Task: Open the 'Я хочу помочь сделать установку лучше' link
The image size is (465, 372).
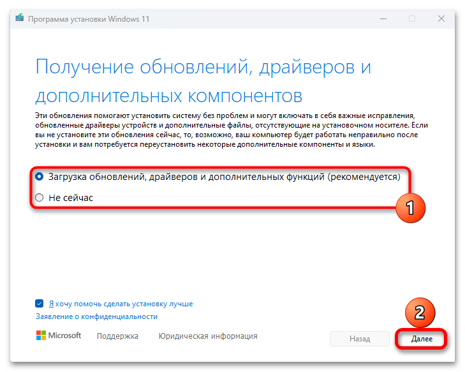Action: 121,304
